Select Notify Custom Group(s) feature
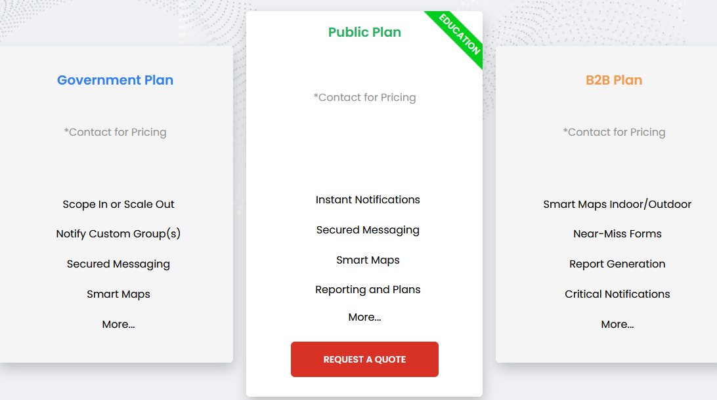This screenshot has width=717, height=400. (x=118, y=233)
